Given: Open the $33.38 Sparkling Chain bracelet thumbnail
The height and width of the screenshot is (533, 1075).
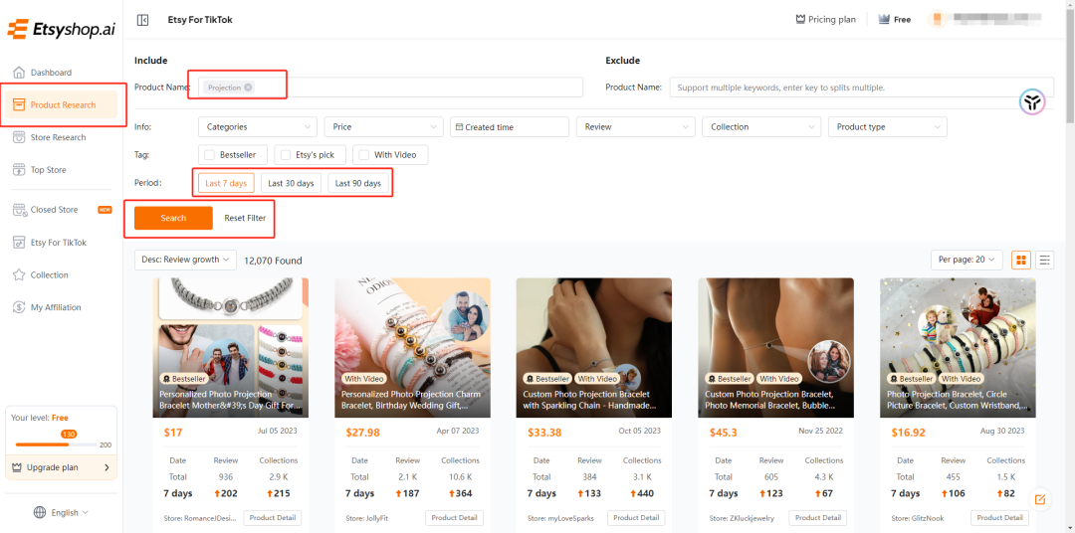Looking at the screenshot, I should tap(593, 347).
